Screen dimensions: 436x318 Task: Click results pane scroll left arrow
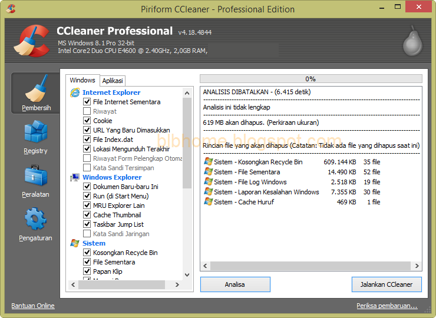pyautogui.click(x=205, y=266)
